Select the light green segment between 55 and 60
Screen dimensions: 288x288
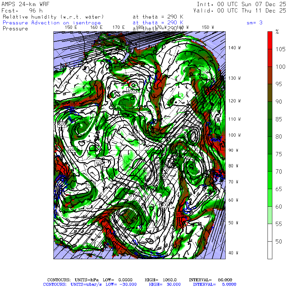pyautogui.click(x=270, y=215)
